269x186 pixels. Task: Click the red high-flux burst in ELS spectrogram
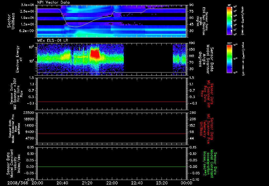95,54
